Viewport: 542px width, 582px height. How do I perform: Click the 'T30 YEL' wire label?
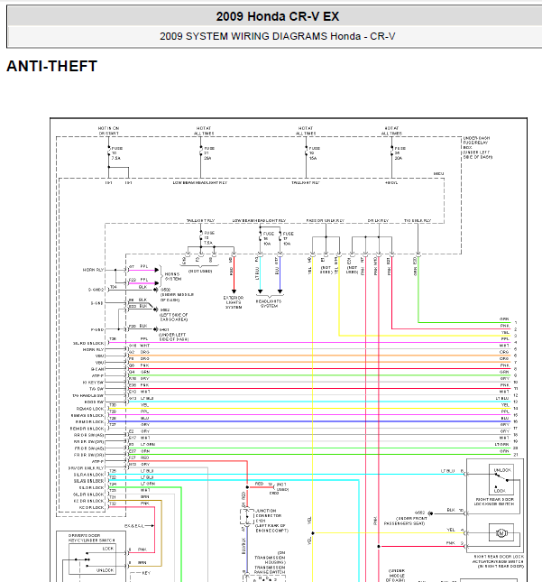pos(129,405)
